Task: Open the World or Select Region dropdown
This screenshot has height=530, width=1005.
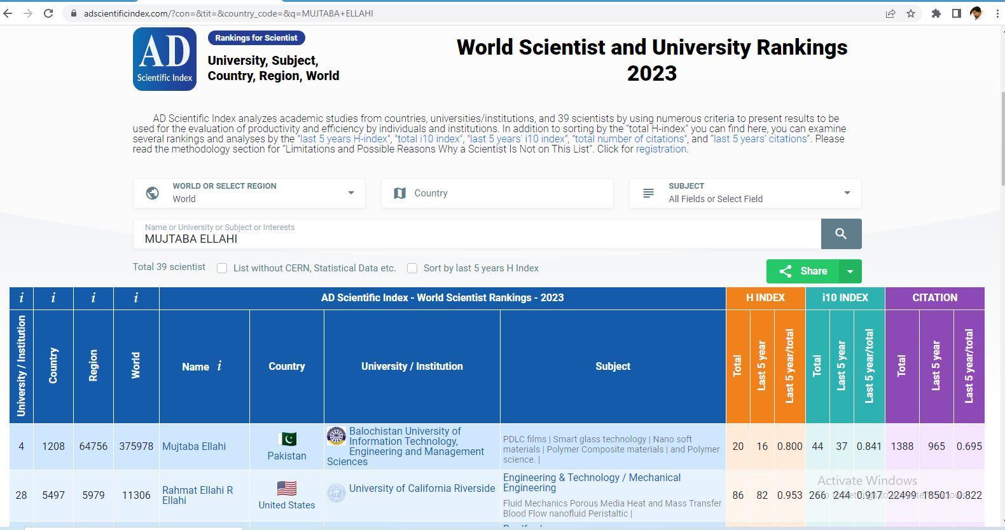Action: coord(249,193)
